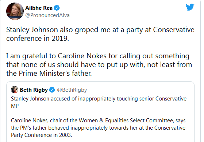
Task: Open Beth Rigby's small avatar
Action: 15,90
